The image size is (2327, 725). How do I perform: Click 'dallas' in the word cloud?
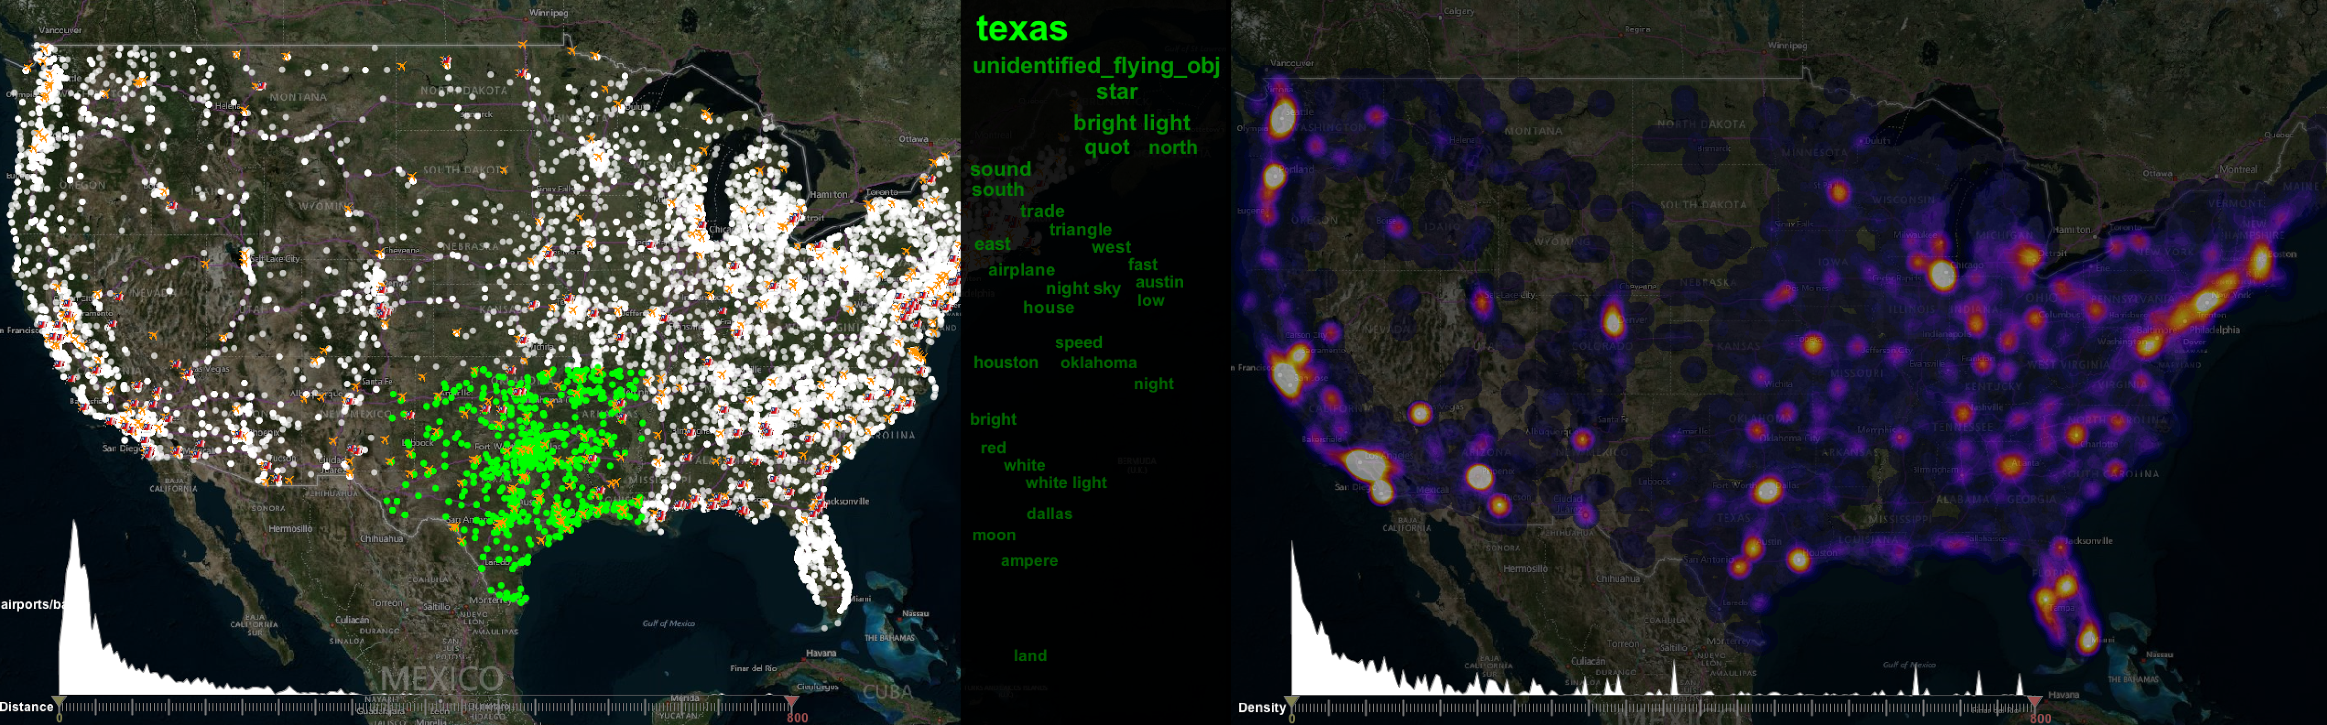(1049, 513)
